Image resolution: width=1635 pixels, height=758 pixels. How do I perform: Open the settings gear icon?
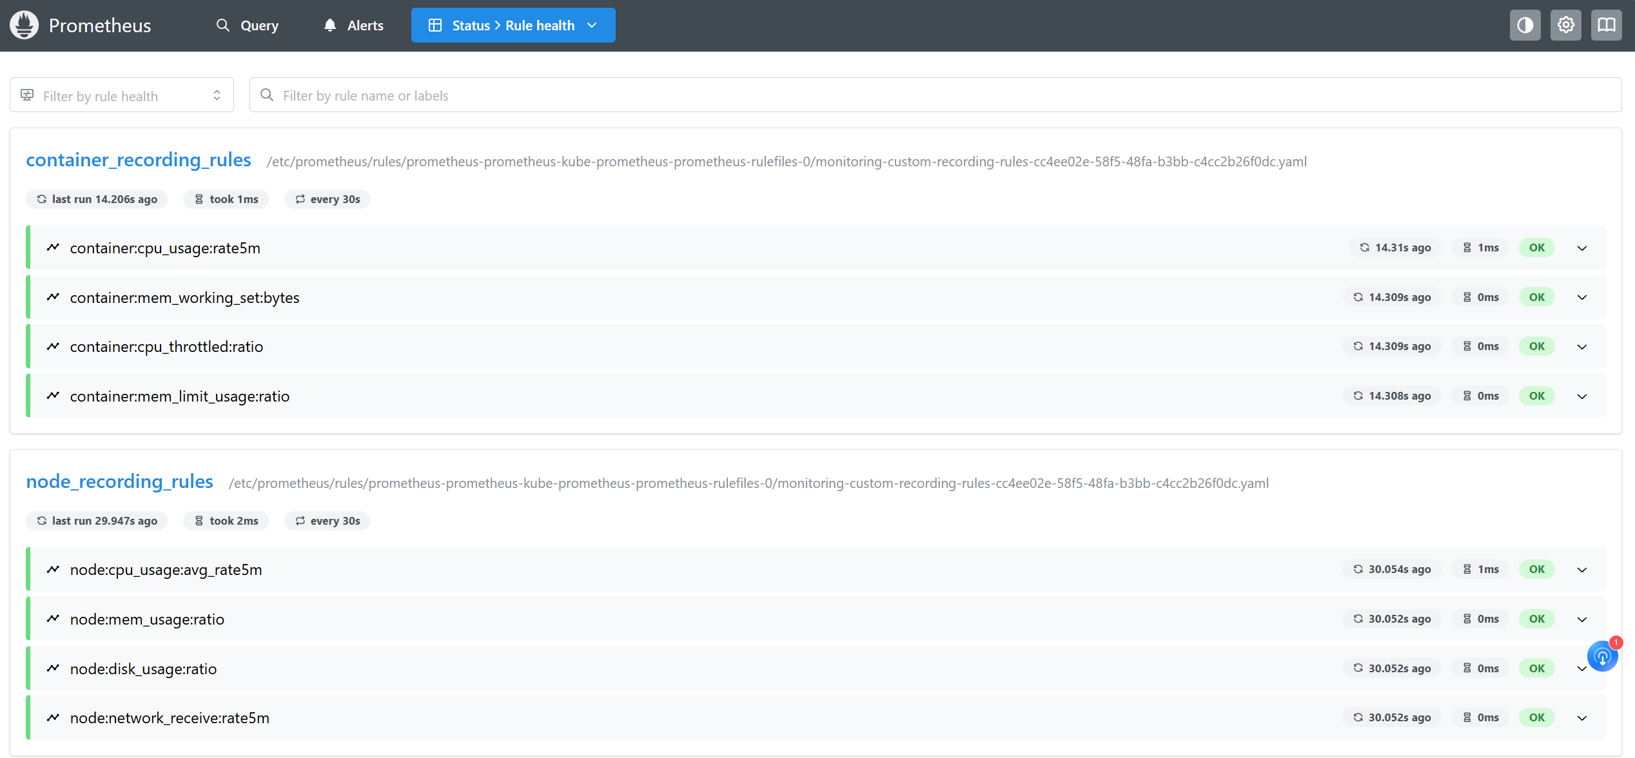point(1565,25)
